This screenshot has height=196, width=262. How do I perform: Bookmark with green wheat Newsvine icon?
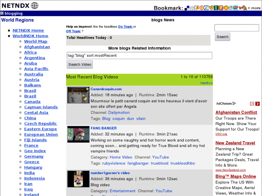216,8
